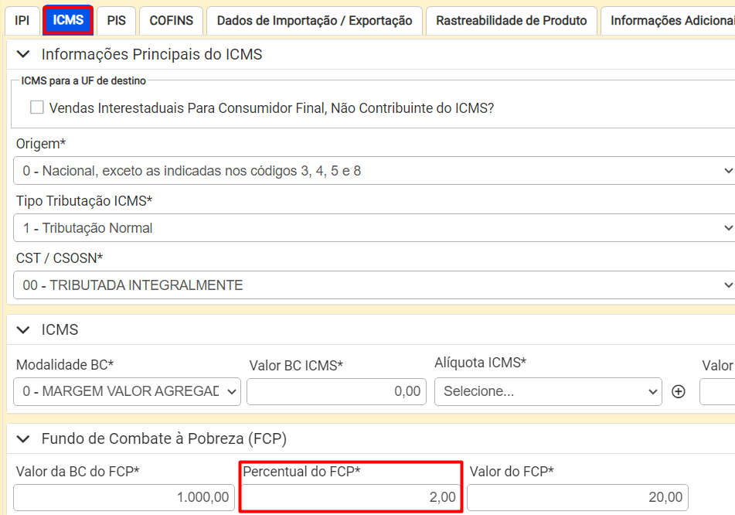Open the Informações Adicionais tab
735x515 pixels.
pos(670,21)
